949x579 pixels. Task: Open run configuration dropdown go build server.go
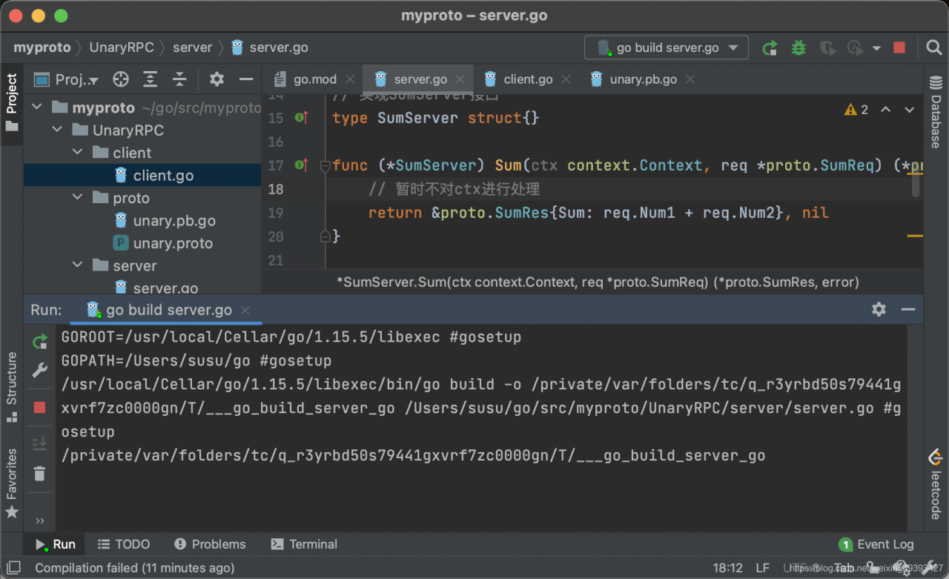point(667,48)
